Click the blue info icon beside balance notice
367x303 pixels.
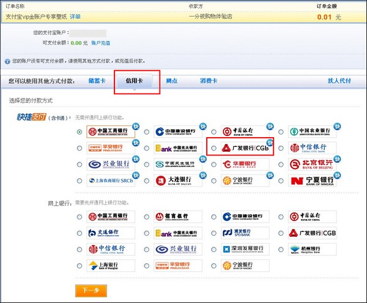(x=7, y=61)
